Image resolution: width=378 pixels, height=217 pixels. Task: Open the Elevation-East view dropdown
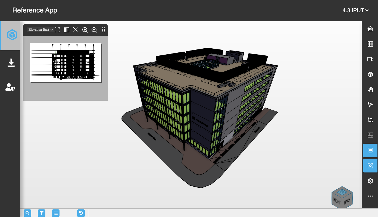(40, 30)
